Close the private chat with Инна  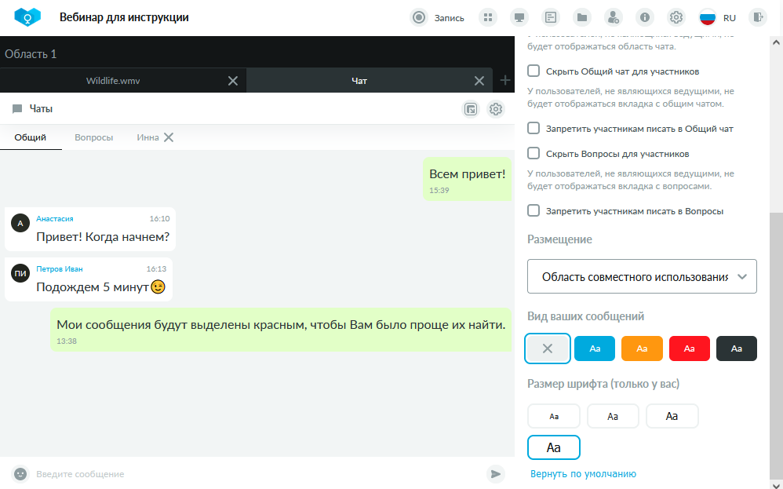point(169,137)
